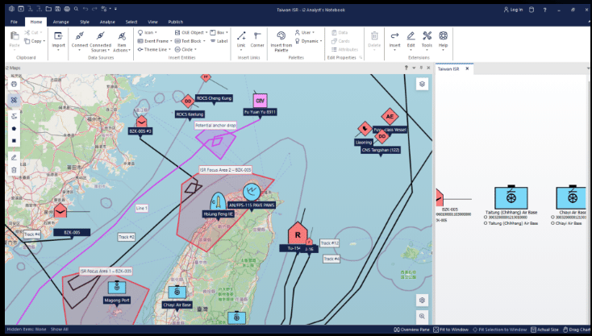Click the Import icon in the ribbon
The width and height of the screenshot is (592, 336).
(58, 36)
